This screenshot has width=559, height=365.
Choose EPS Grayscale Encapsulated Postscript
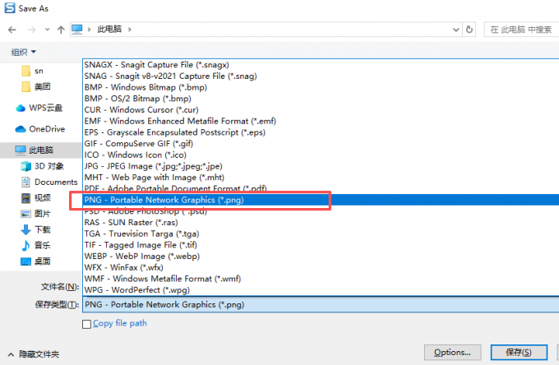(321, 132)
